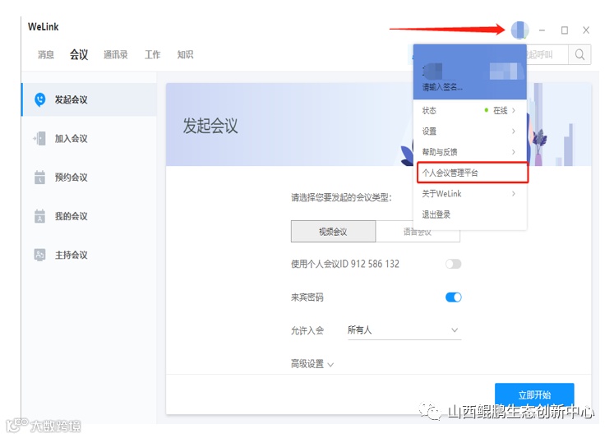Open the 消息 tab
The width and height of the screenshot is (614, 438).
[x=46, y=54]
